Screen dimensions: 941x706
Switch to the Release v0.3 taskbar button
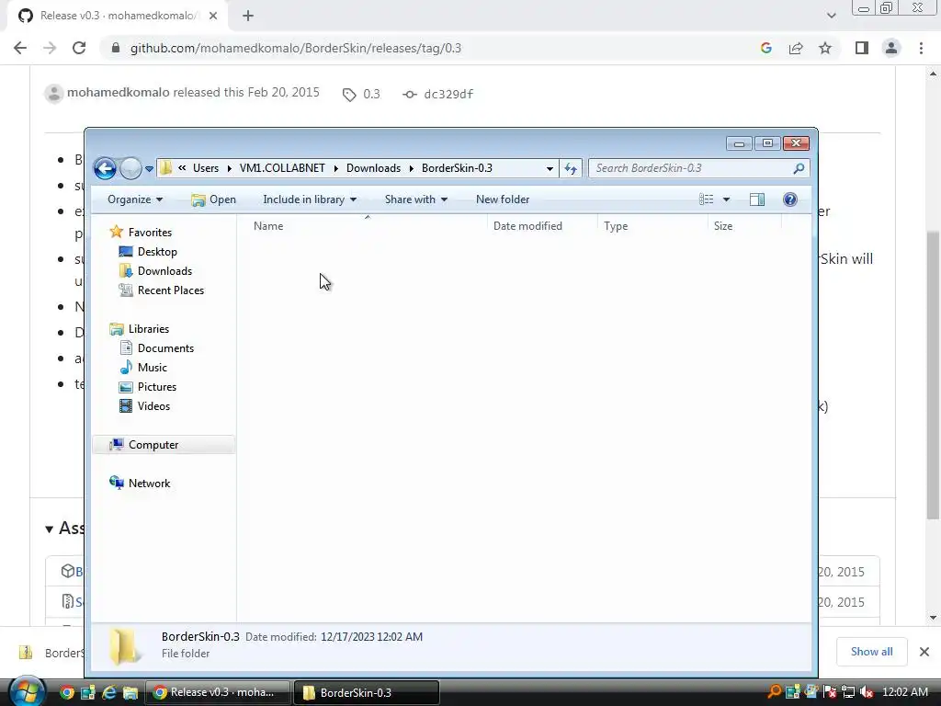[x=219, y=692]
